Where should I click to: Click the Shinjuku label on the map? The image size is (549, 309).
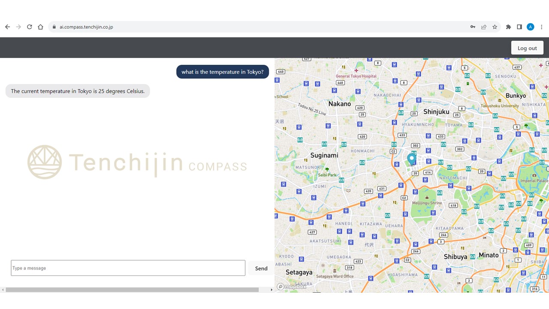(x=436, y=112)
